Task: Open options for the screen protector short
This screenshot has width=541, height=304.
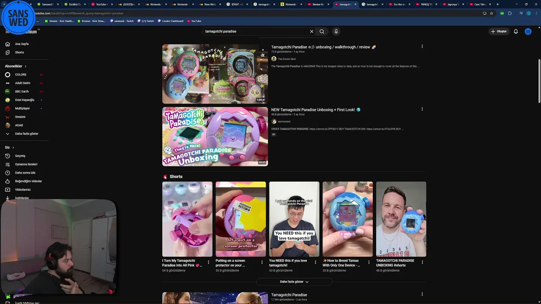Action: tap(262, 262)
